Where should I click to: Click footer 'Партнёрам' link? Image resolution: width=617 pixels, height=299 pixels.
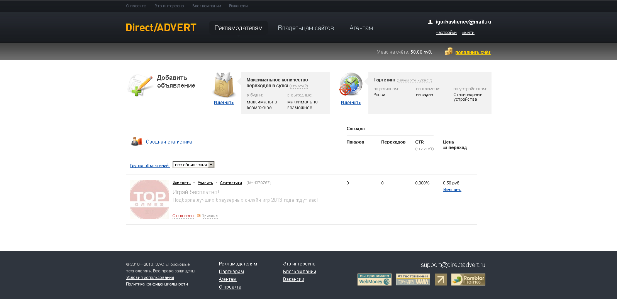click(231, 272)
